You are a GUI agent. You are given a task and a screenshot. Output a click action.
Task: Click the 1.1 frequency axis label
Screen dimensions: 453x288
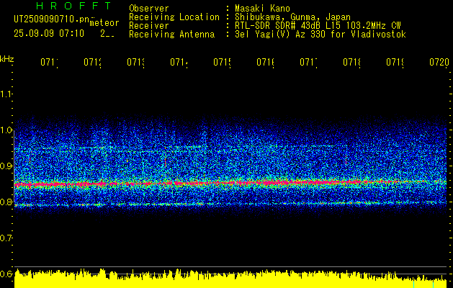(x=6, y=94)
